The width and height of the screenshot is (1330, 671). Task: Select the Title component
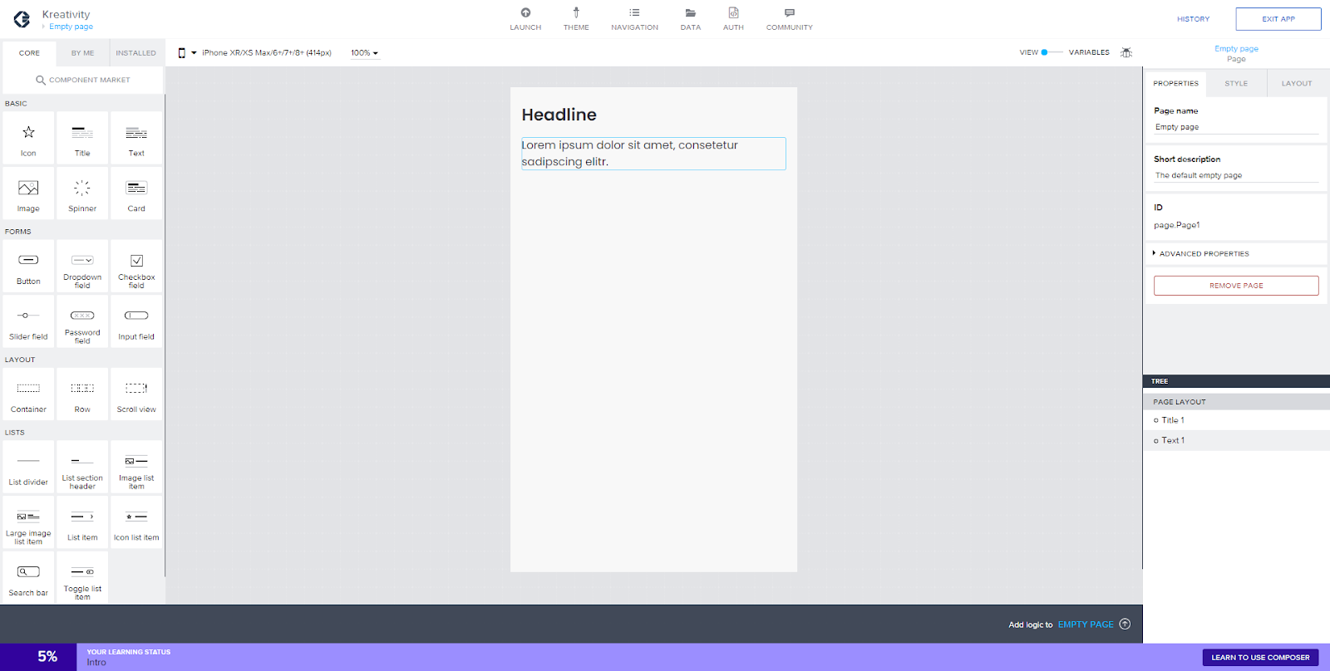[x=82, y=138]
